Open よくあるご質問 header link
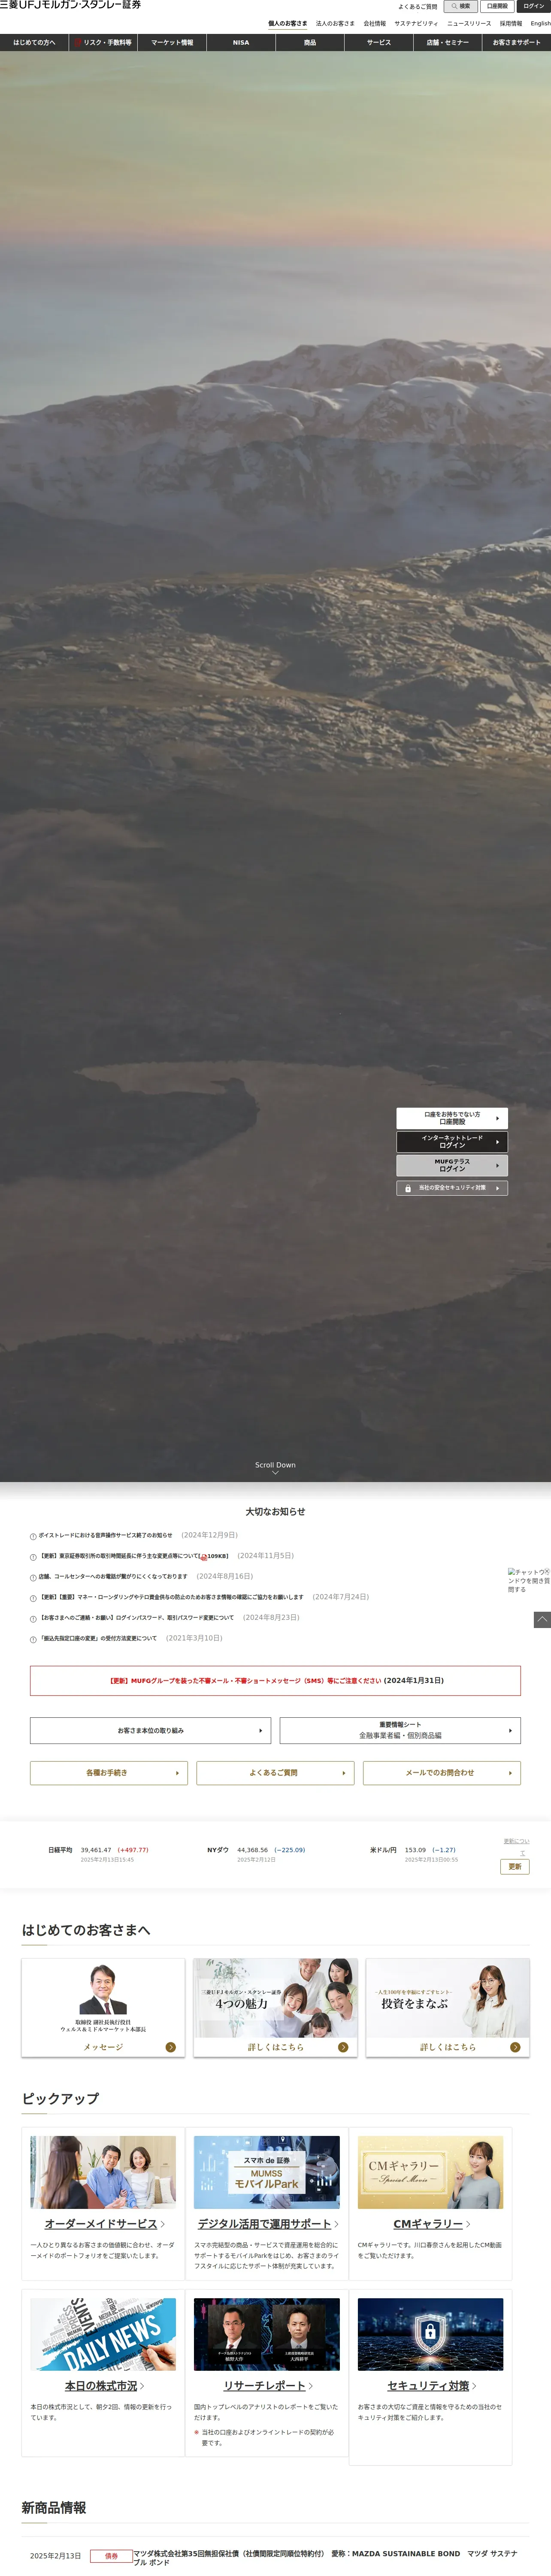Viewport: 551px width, 2576px height. 417,7
